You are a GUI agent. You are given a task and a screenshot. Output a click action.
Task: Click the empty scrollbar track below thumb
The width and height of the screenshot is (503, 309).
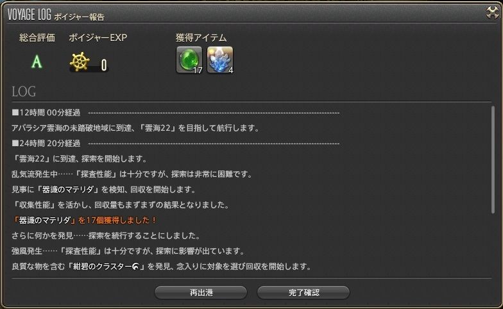tap(493, 244)
